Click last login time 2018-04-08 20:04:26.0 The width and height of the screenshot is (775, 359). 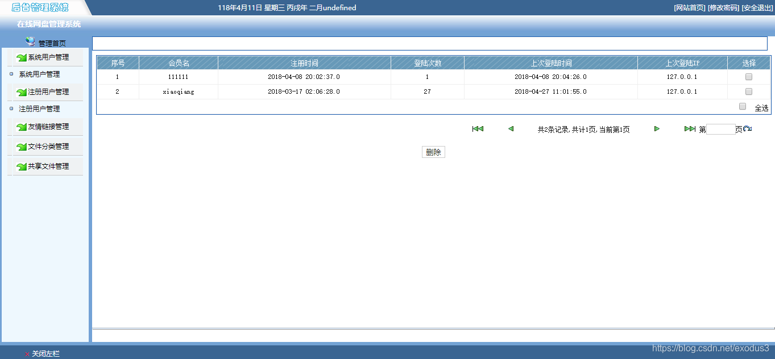[551, 77]
